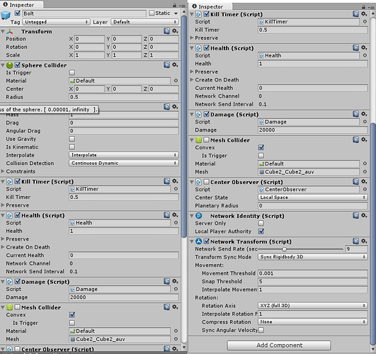Open help icon for Sphere Collider
Screen dimensions: 376x354
pos(166,64)
